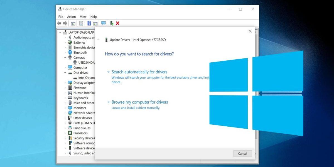Click the Monitors category icon
The width and height of the screenshot is (334, 167).
(70, 108)
